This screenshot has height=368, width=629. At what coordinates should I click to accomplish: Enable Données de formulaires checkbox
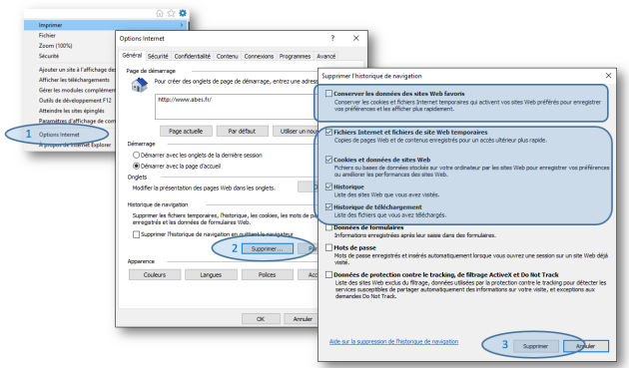(x=328, y=227)
